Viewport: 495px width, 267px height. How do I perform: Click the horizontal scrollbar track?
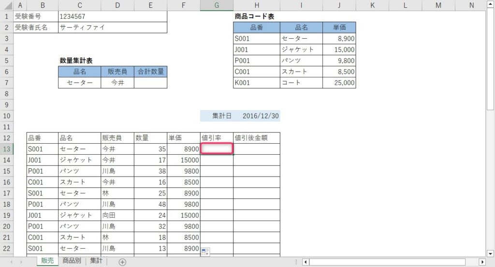(387, 262)
